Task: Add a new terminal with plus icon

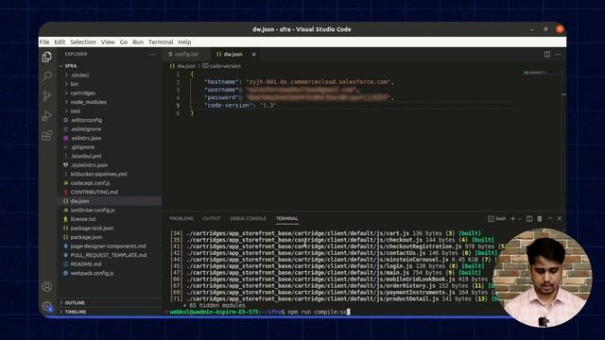Action: (x=512, y=218)
